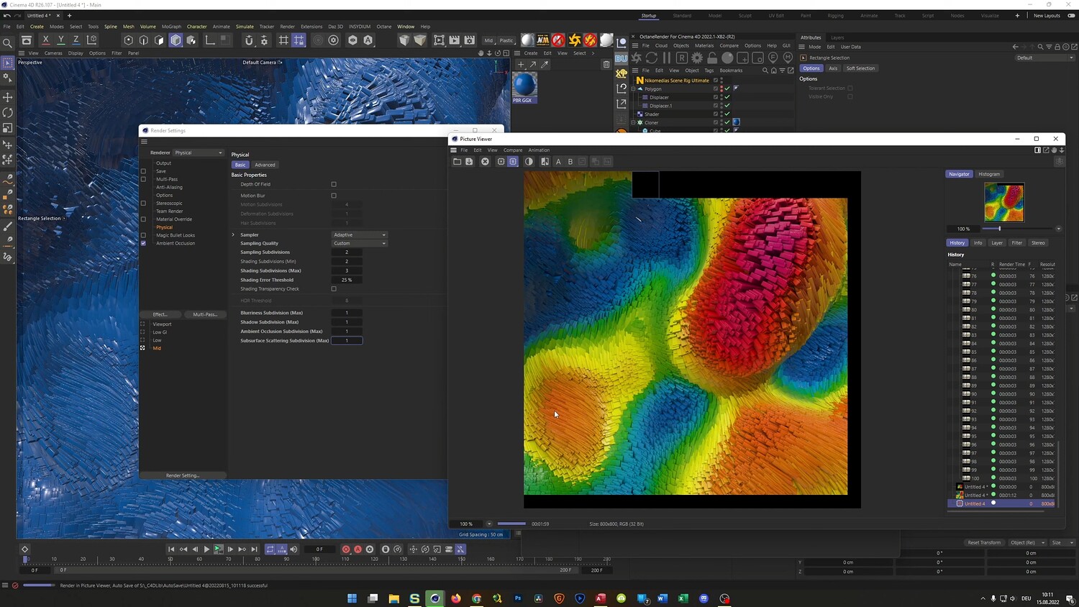Click the A compare icon in Picture Viewer
The image size is (1079, 607).
[x=558, y=162]
